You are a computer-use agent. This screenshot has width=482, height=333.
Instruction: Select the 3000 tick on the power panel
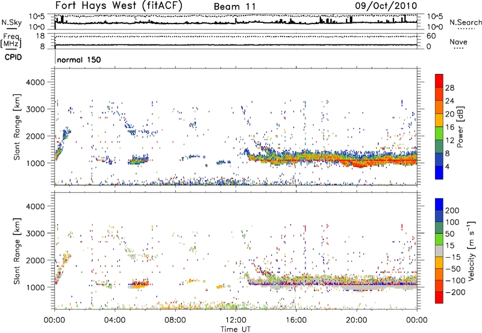point(35,109)
